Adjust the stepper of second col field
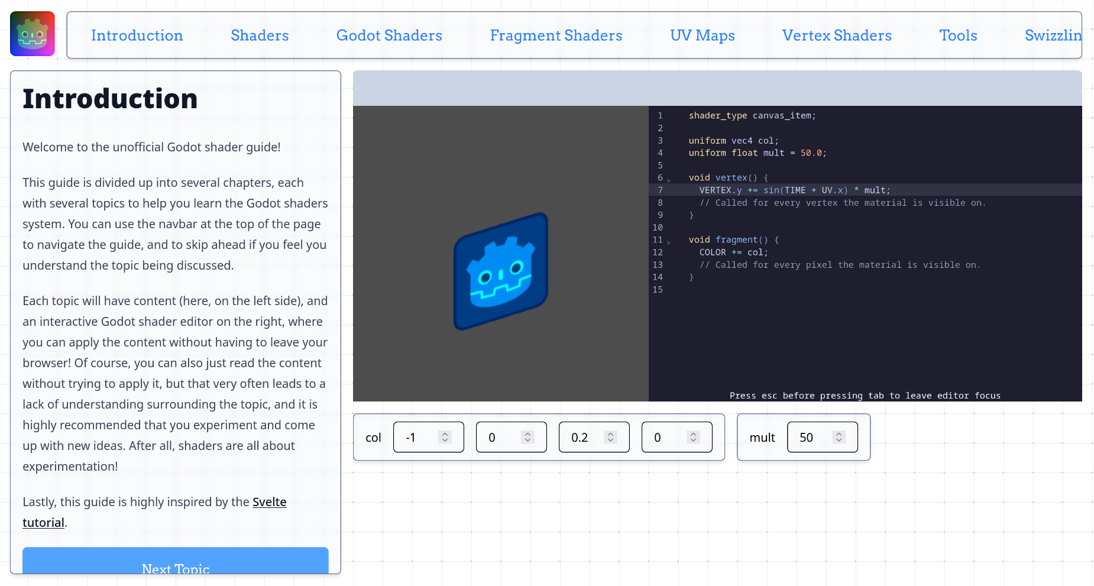Viewport: 1094px width, 586px height. pos(528,437)
